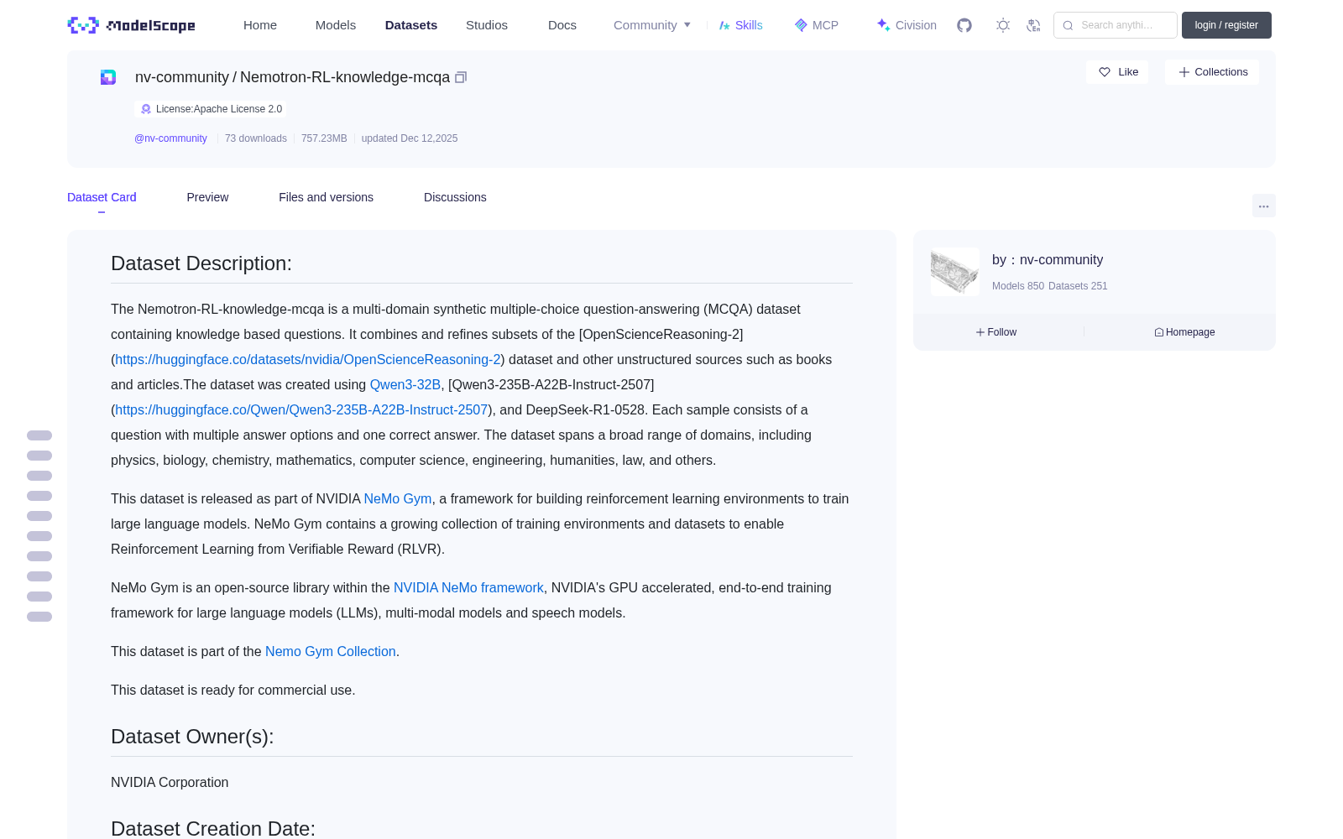Click the 'Datasets 251' text
The image size is (1343, 839).
[1078, 286]
